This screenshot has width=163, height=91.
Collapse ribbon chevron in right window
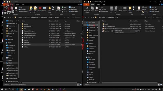159,5
